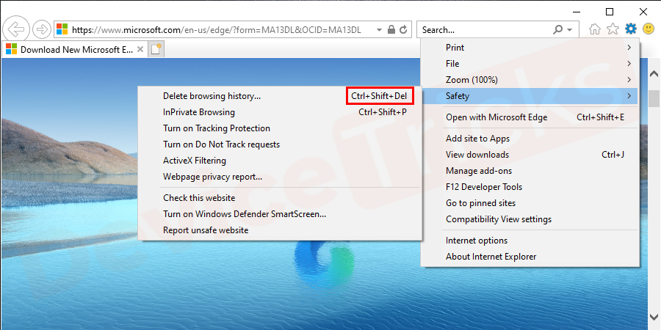Open Favorites star icon

pos(613,29)
